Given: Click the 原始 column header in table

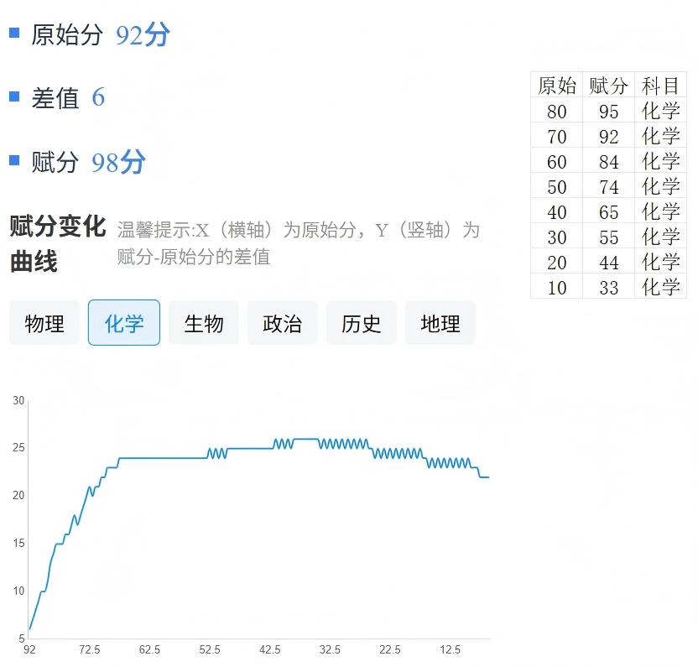Looking at the screenshot, I should [x=557, y=86].
